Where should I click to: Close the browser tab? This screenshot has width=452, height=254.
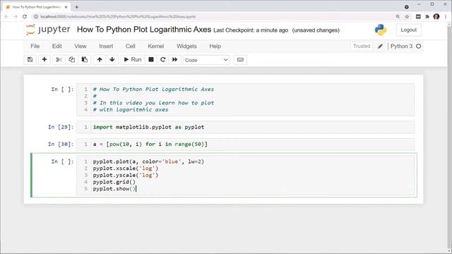point(66,7)
